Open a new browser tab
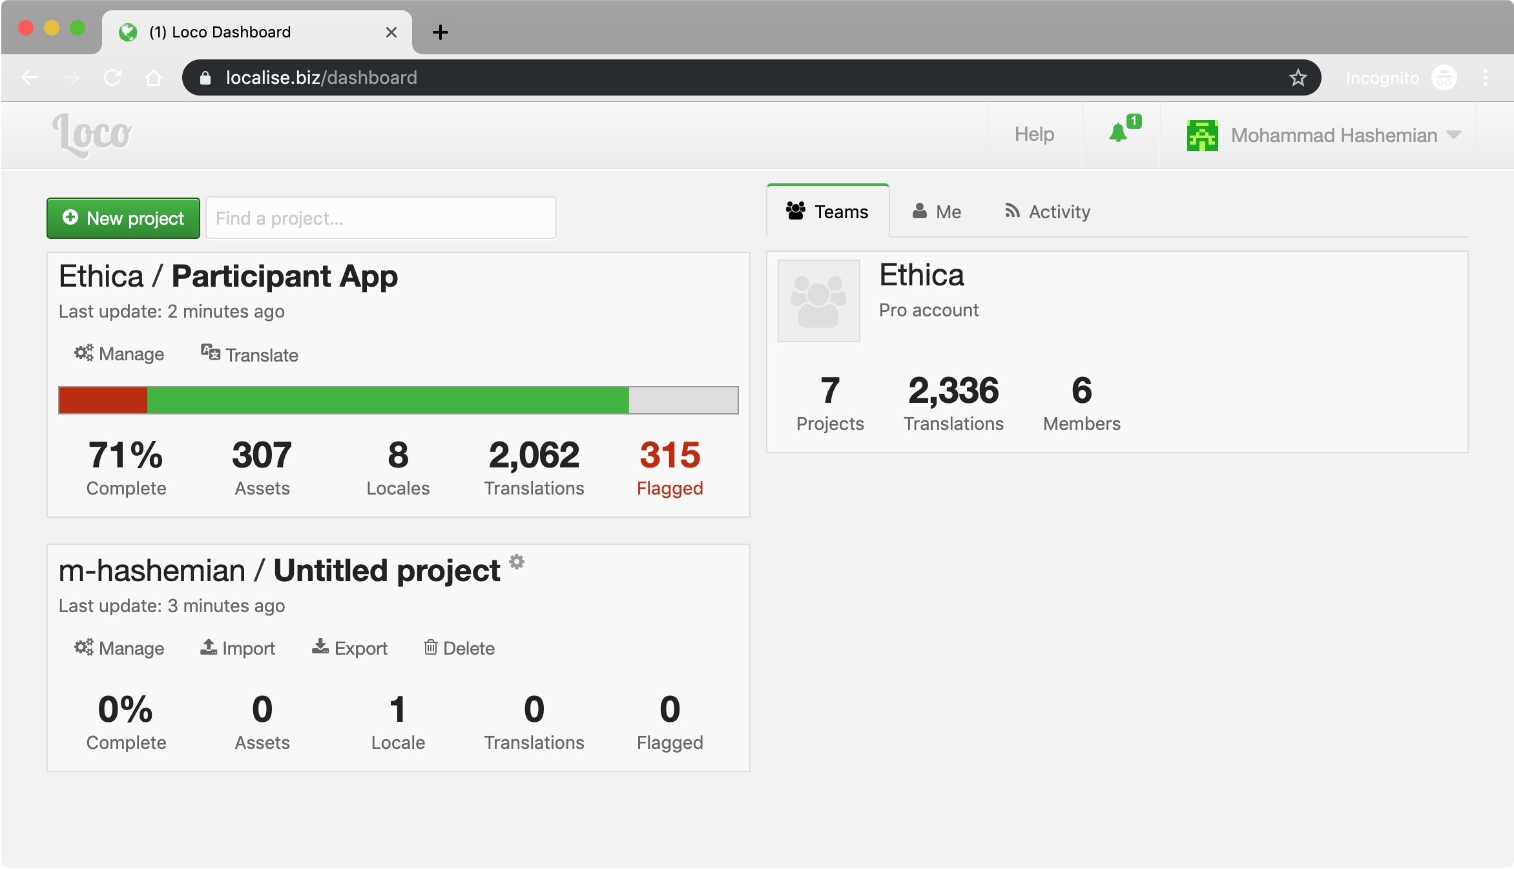The width and height of the screenshot is (1514, 869). (441, 32)
